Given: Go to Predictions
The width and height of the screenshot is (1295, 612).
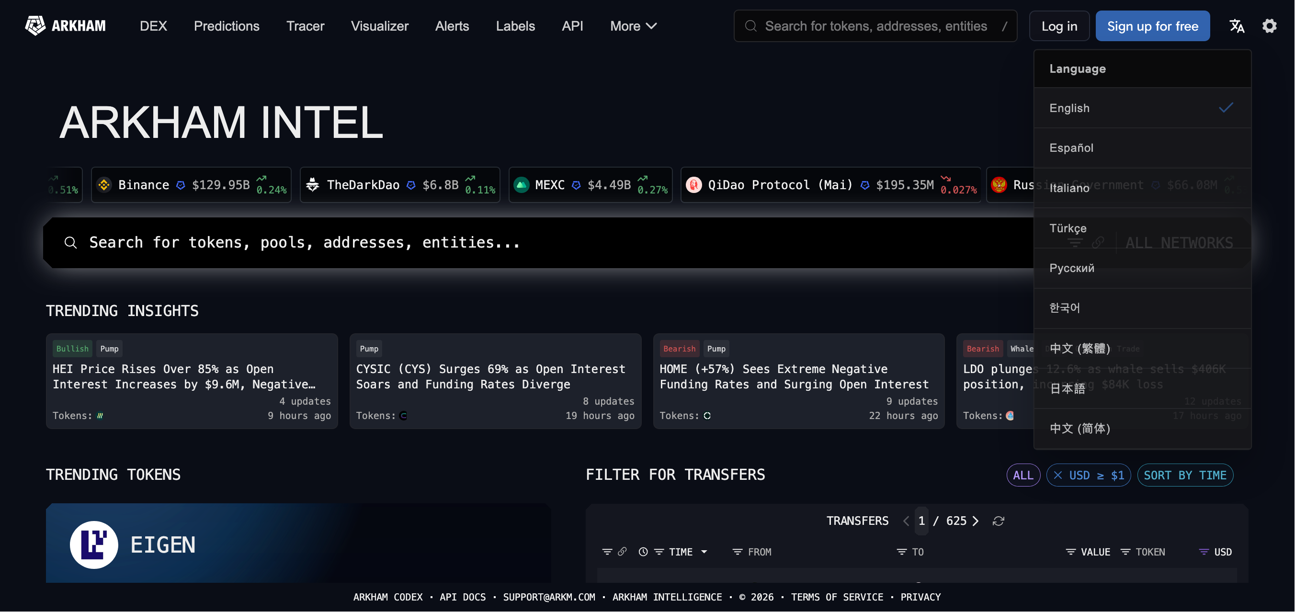Looking at the screenshot, I should coord(227,26).
